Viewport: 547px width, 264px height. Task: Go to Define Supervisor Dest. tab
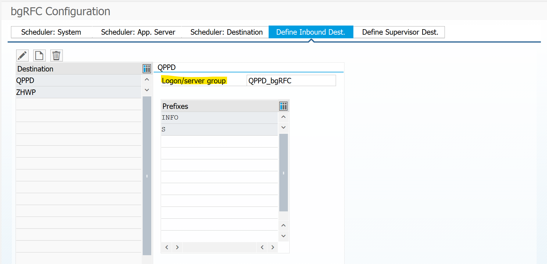click(400, 32)
